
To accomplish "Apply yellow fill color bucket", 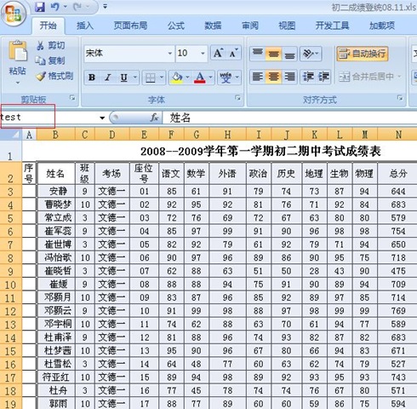I will (x=177, y=78).
